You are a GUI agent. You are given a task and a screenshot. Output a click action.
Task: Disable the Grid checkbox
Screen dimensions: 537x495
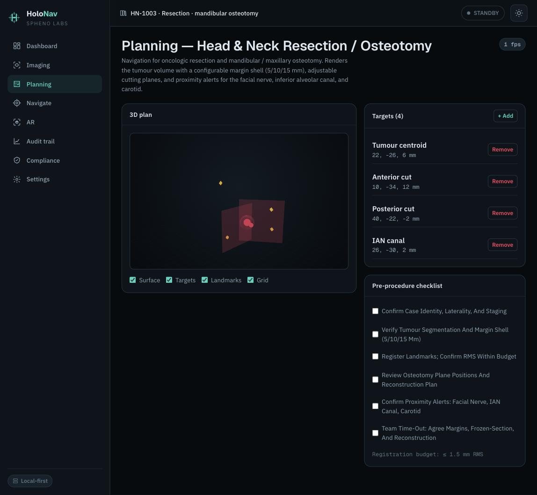250,280
